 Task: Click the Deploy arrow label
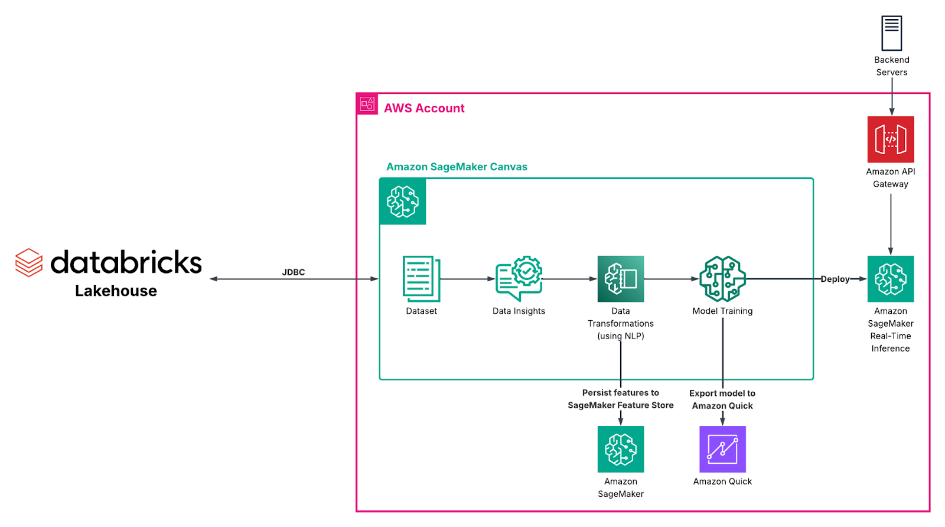click(835, 279)
